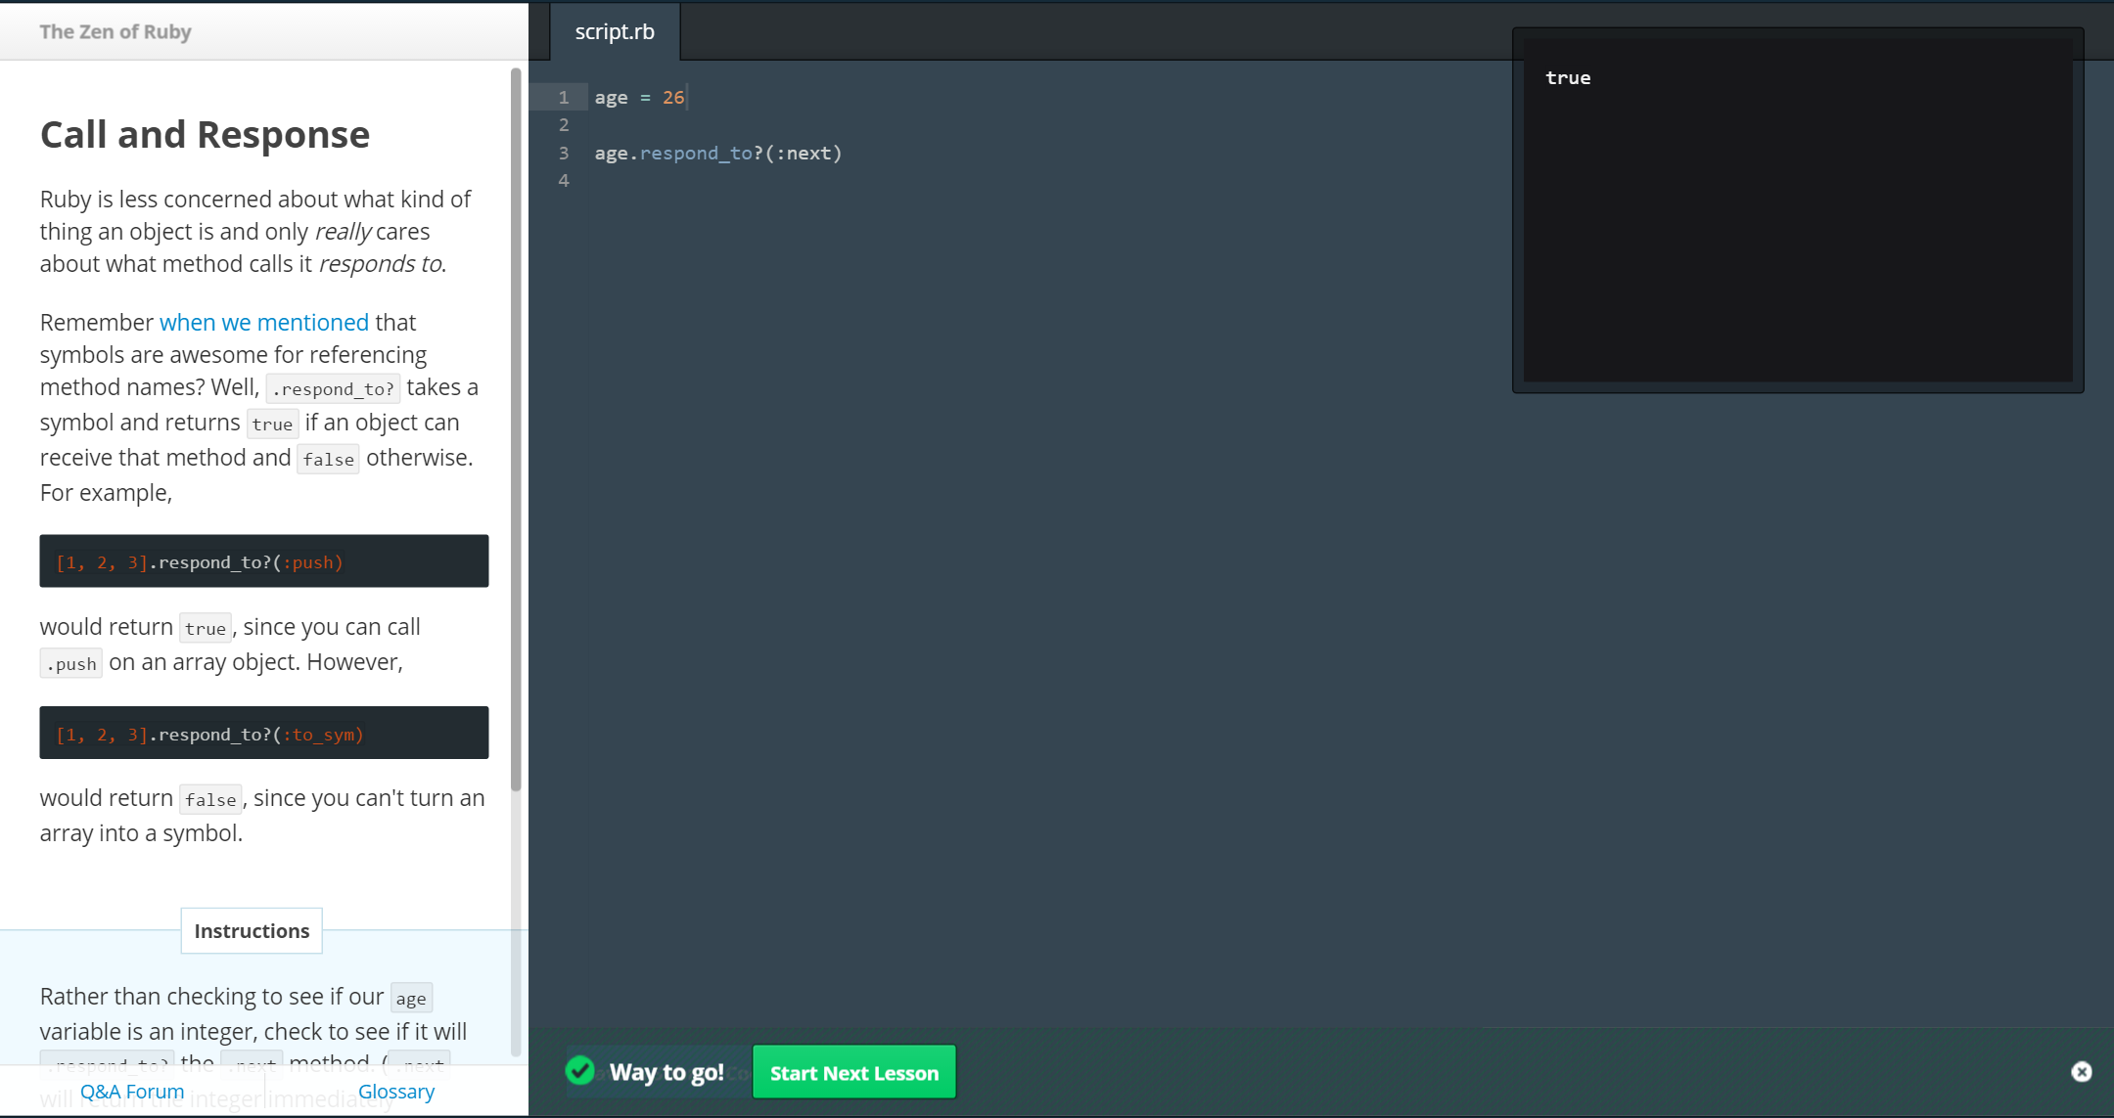The image size is (2114, 1118).
Task: Click line number 1 in gutter
Action: click(564, 98)
